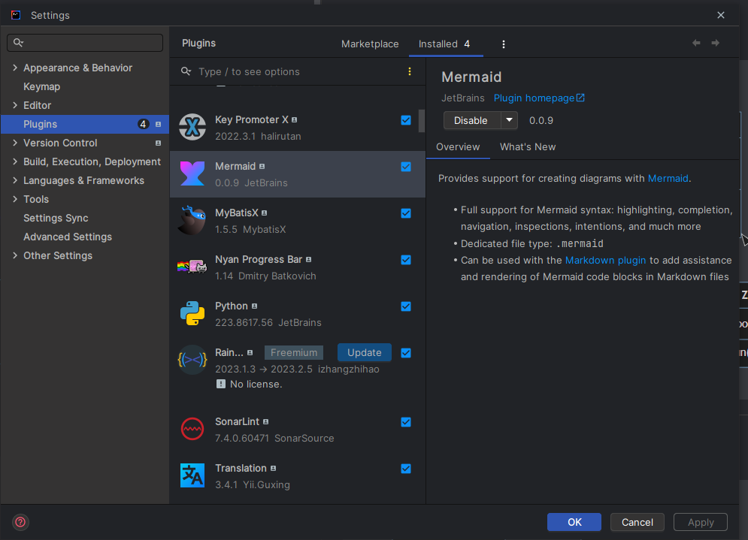Switch to the Installed tab
The image size is (748, 540).
tap(444, 44)
